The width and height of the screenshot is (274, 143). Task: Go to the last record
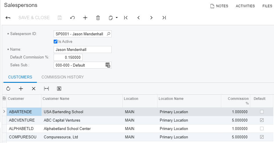click(164, 18)
